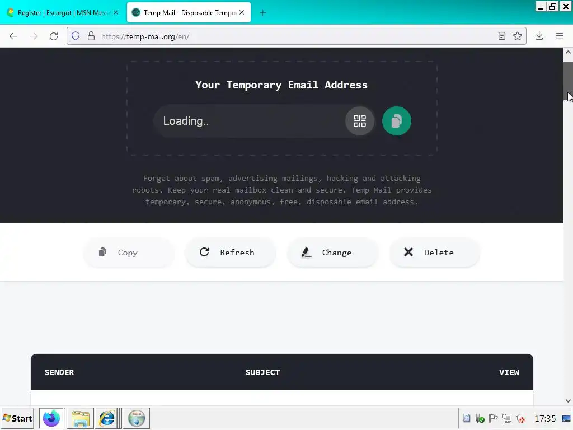The image size is (573, 430).
Task: Open the tracking protection shield icon
Action: [x=76, y=36]
